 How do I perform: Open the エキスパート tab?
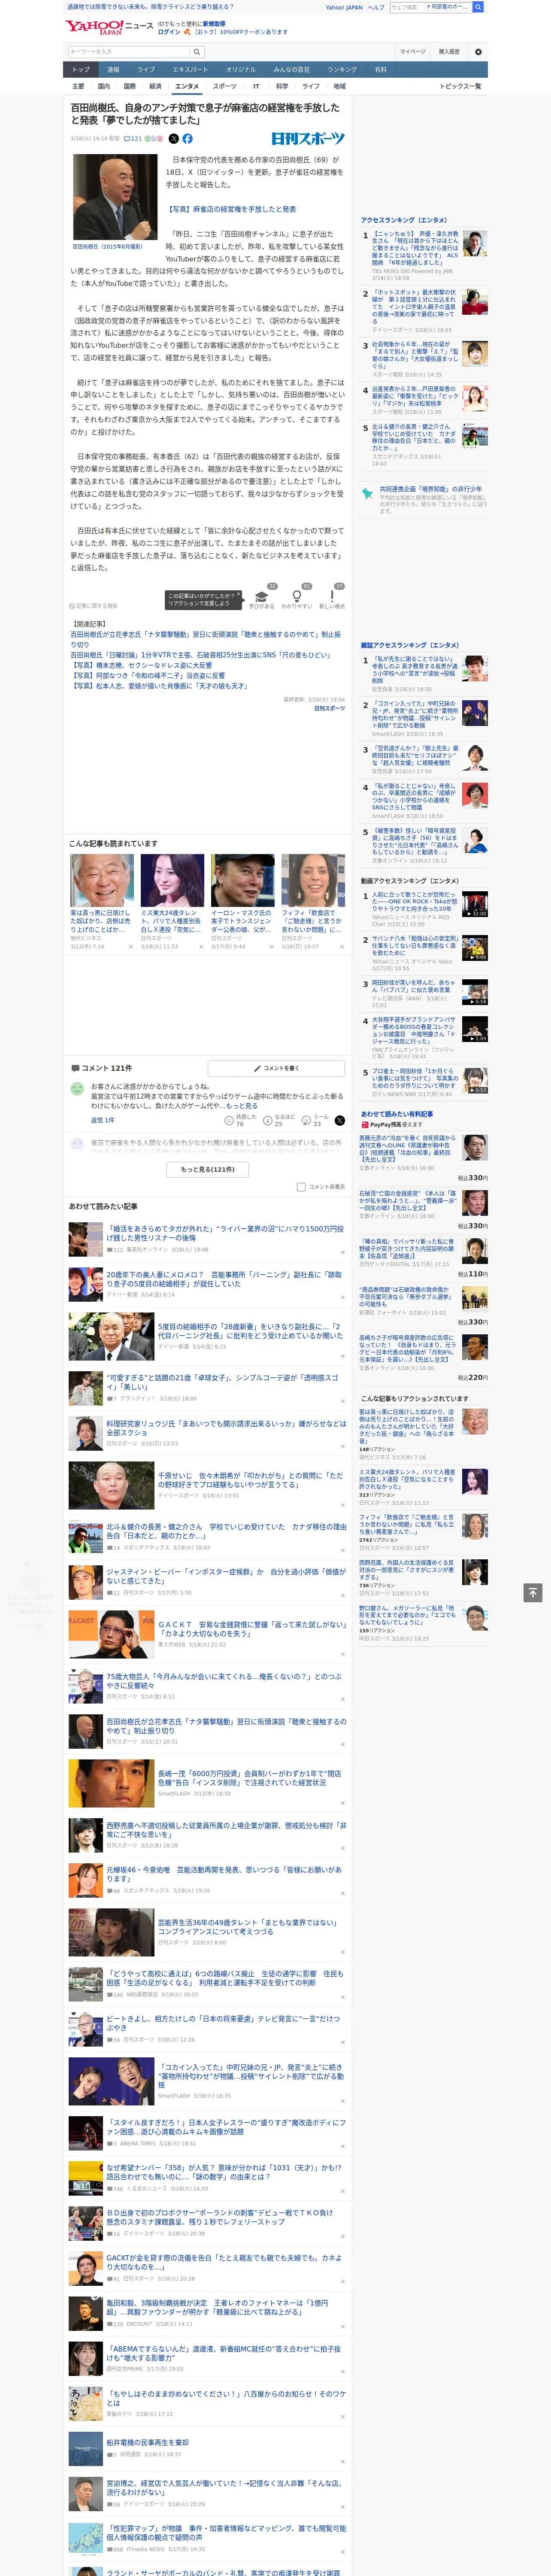[190, 70]
